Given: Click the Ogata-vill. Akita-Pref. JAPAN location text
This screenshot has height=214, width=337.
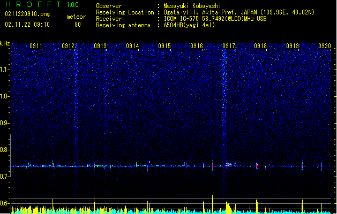Looking at the screenshot, I should pyautogui.click(x=239, y=12).
